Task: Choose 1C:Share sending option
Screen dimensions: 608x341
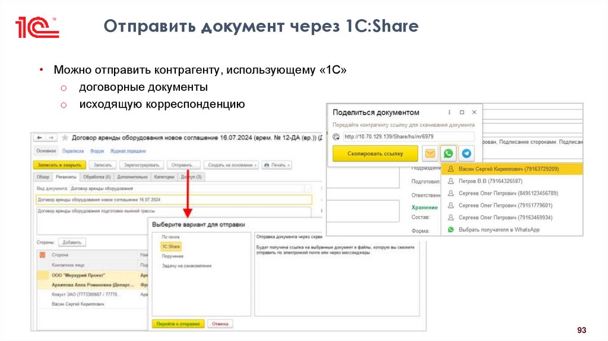Action: [170, 247]
